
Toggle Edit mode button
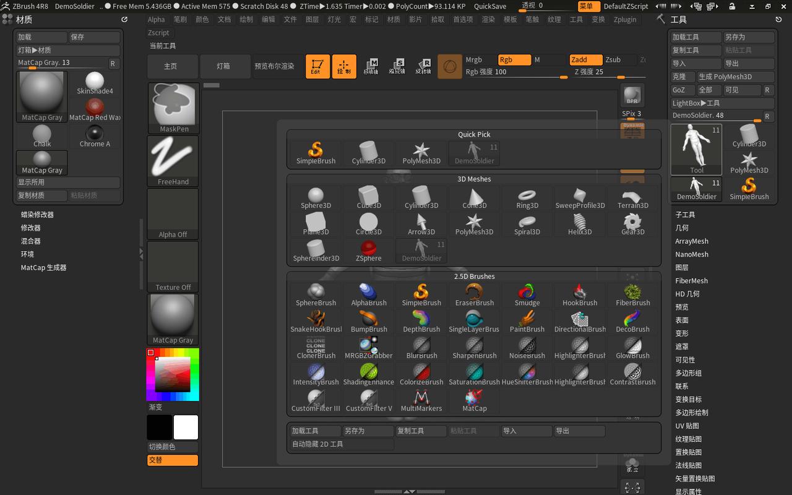click(x=317, y=66)
